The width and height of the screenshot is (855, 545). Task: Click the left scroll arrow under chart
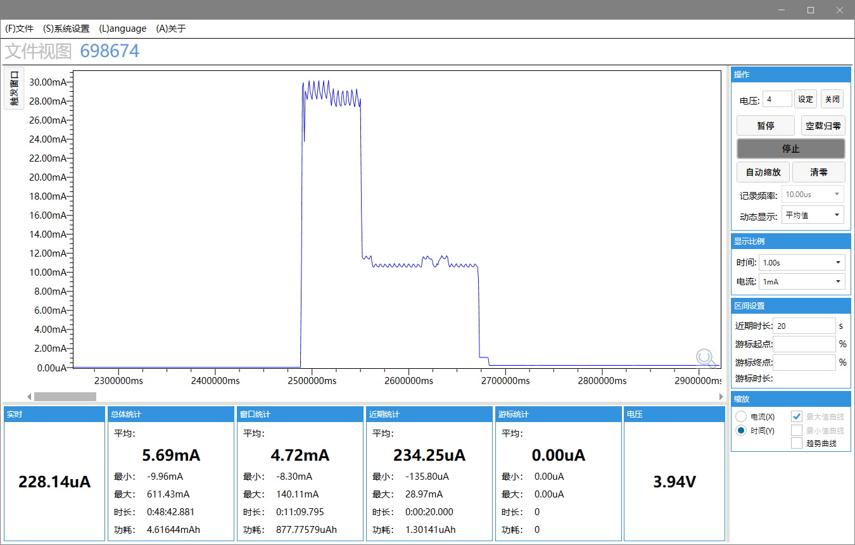coord(28,397)
